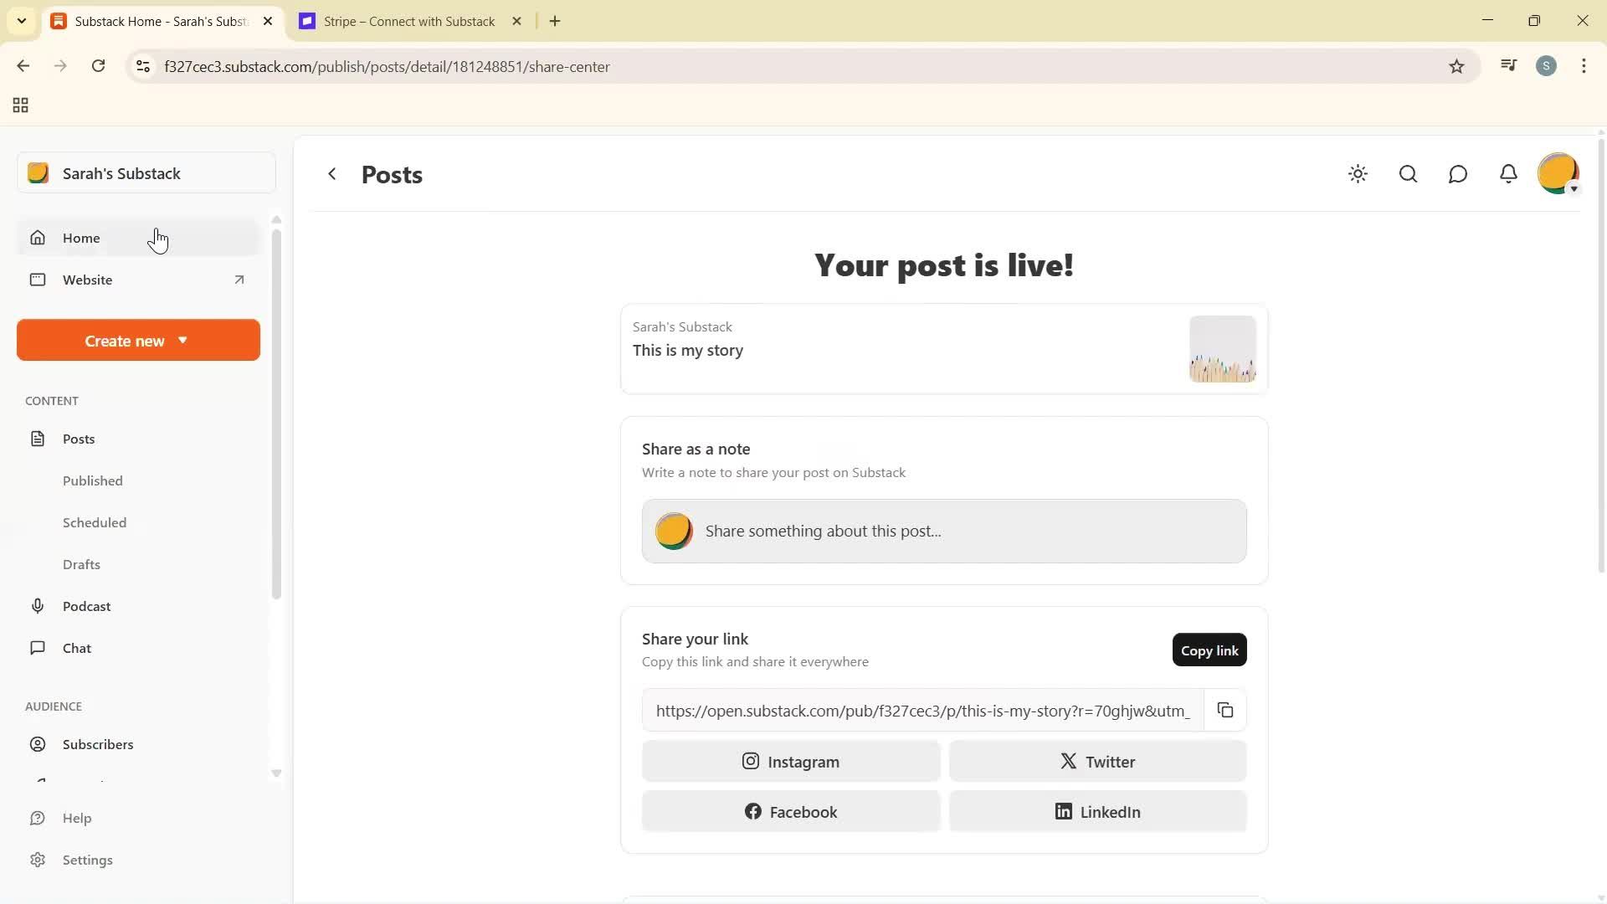Share the post to Twitter
The height and width of the screenshot is (904, 1607).
tap(1097, 761)
